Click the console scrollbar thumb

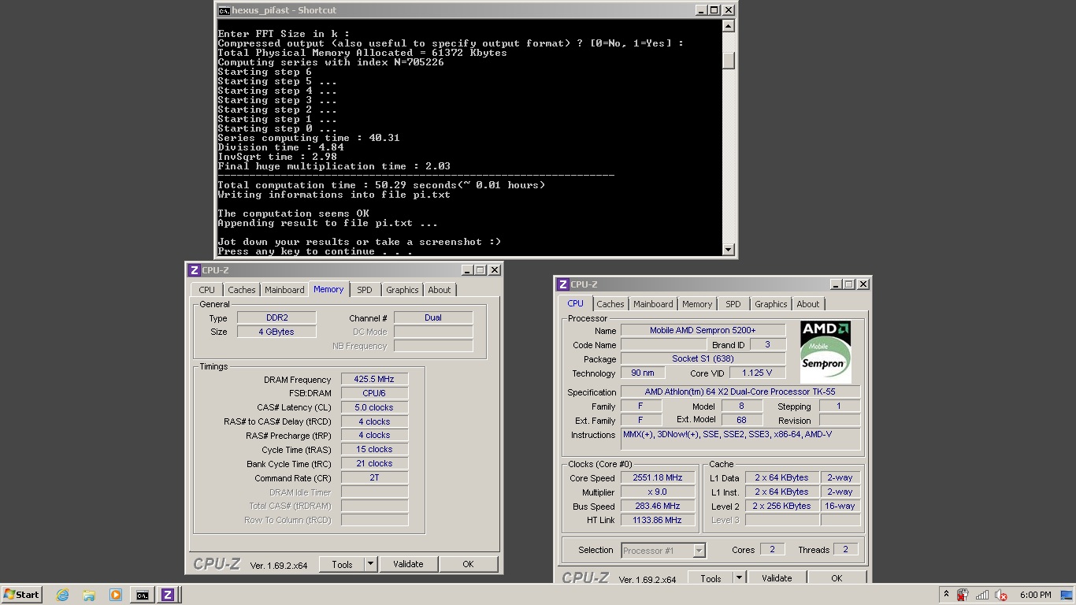729,61
